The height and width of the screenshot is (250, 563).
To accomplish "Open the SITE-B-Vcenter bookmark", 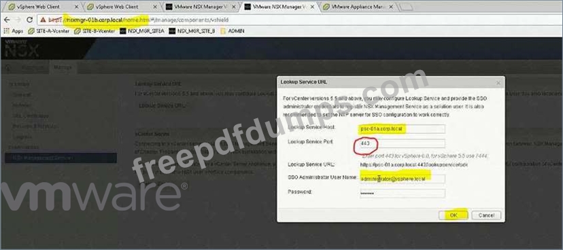I will click(95, 31).
